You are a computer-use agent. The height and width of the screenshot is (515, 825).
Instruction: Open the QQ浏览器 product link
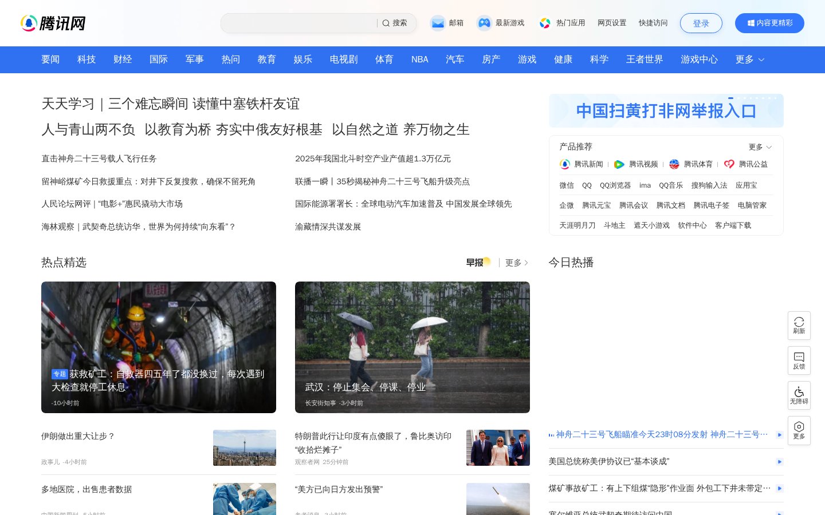[x=615, y=185]
